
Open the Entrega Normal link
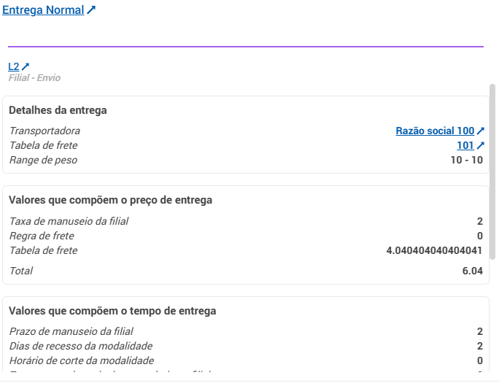click(x=43, y=11)
